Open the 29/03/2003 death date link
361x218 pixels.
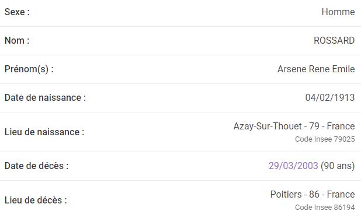pos(293,166)
